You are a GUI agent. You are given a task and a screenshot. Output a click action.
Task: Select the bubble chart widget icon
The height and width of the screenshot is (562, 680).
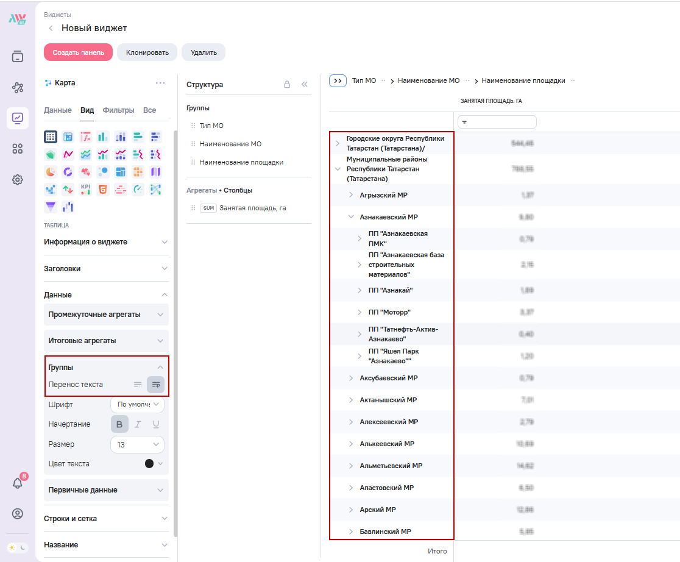(103, 172)
